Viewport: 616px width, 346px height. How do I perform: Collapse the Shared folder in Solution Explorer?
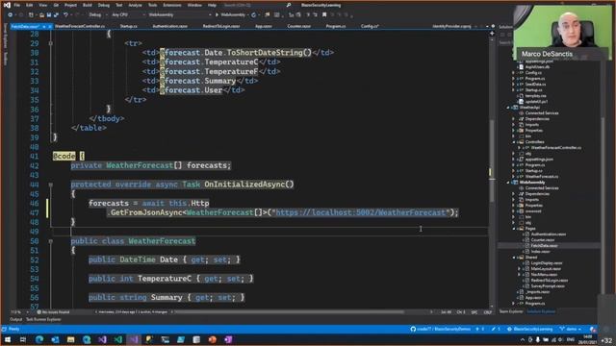(514, 258)
